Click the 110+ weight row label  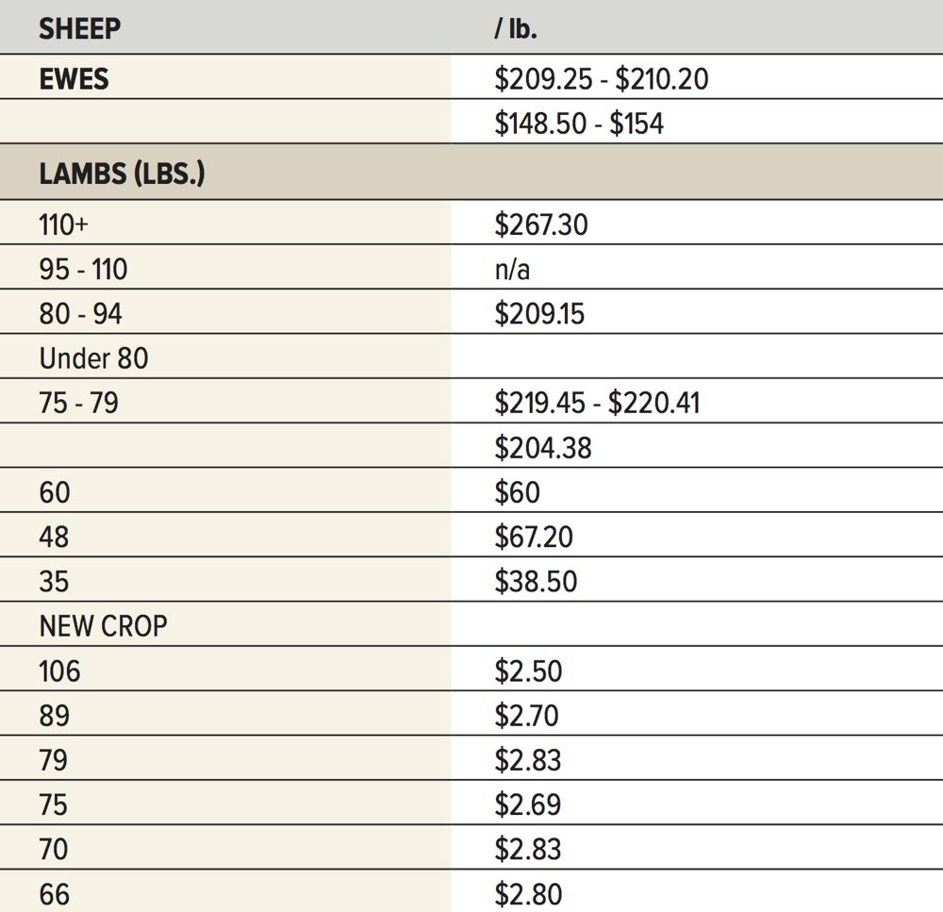click(64, 224)
